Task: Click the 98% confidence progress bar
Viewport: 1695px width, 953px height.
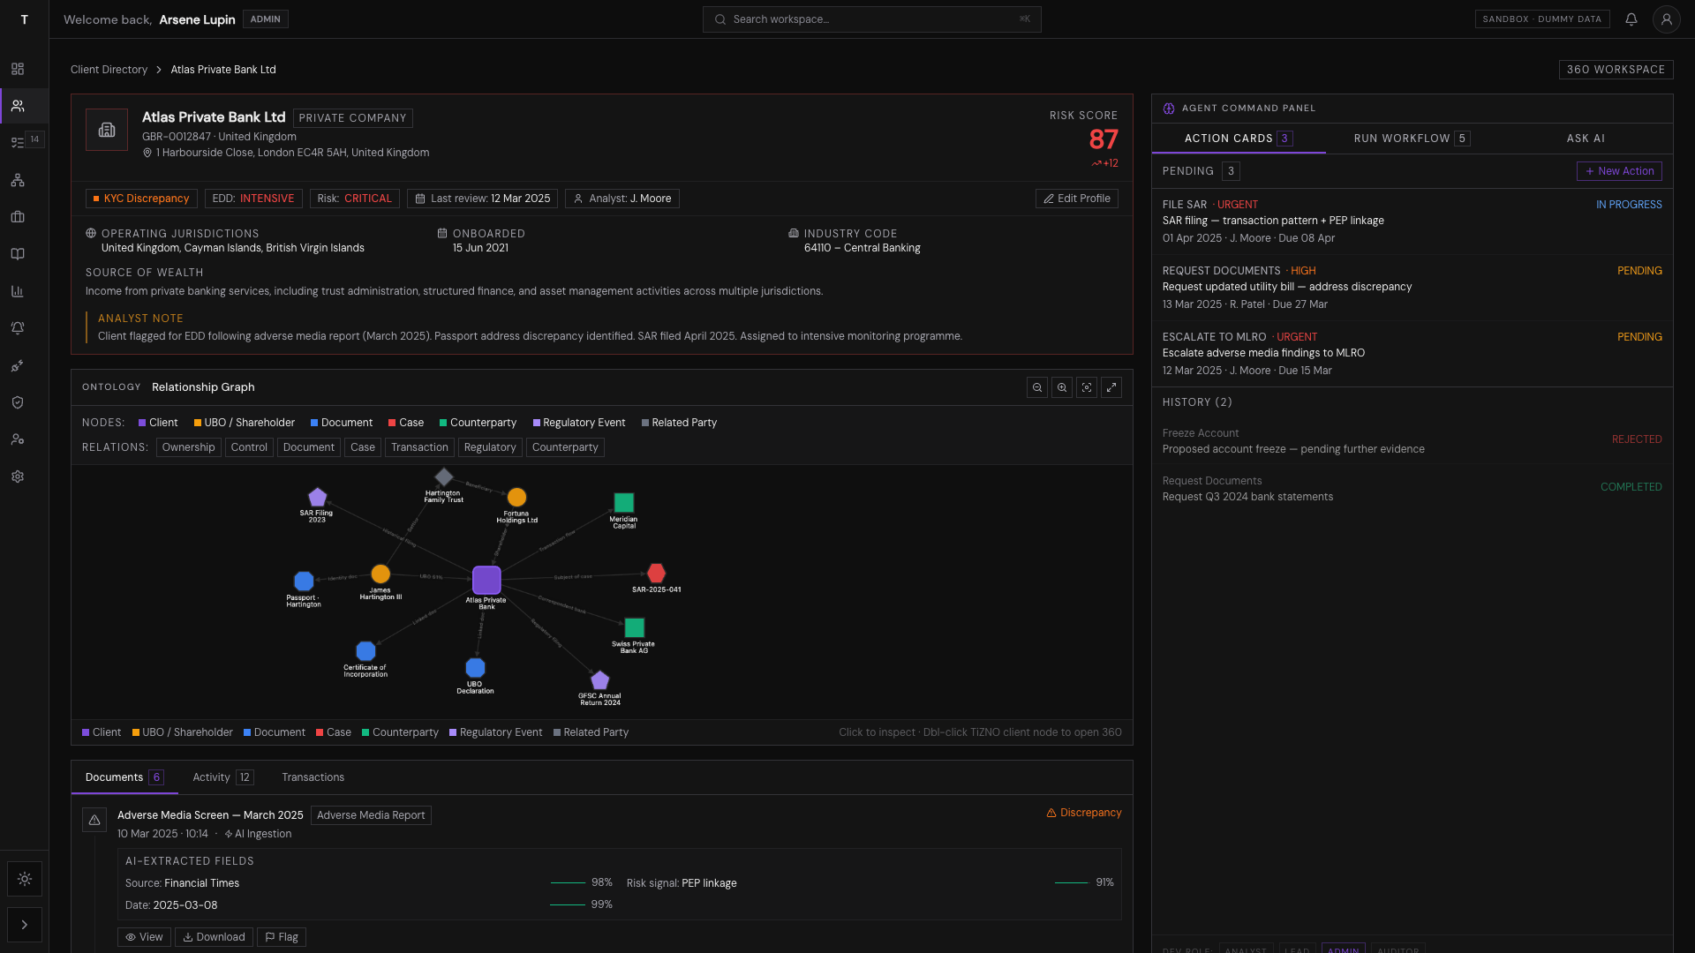Action: [566, 882]
